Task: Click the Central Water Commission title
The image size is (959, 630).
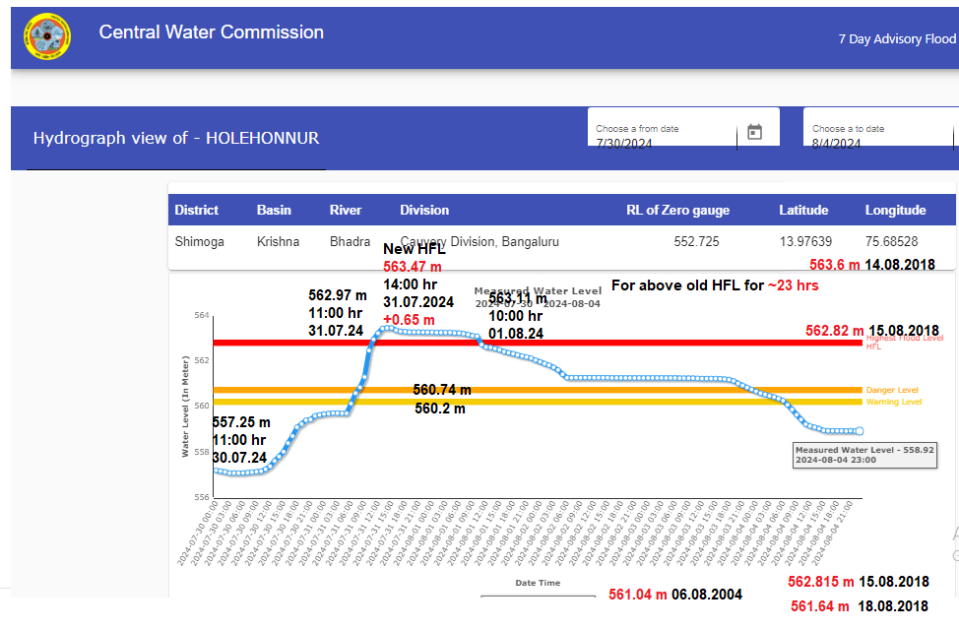Action: [211, 32]
